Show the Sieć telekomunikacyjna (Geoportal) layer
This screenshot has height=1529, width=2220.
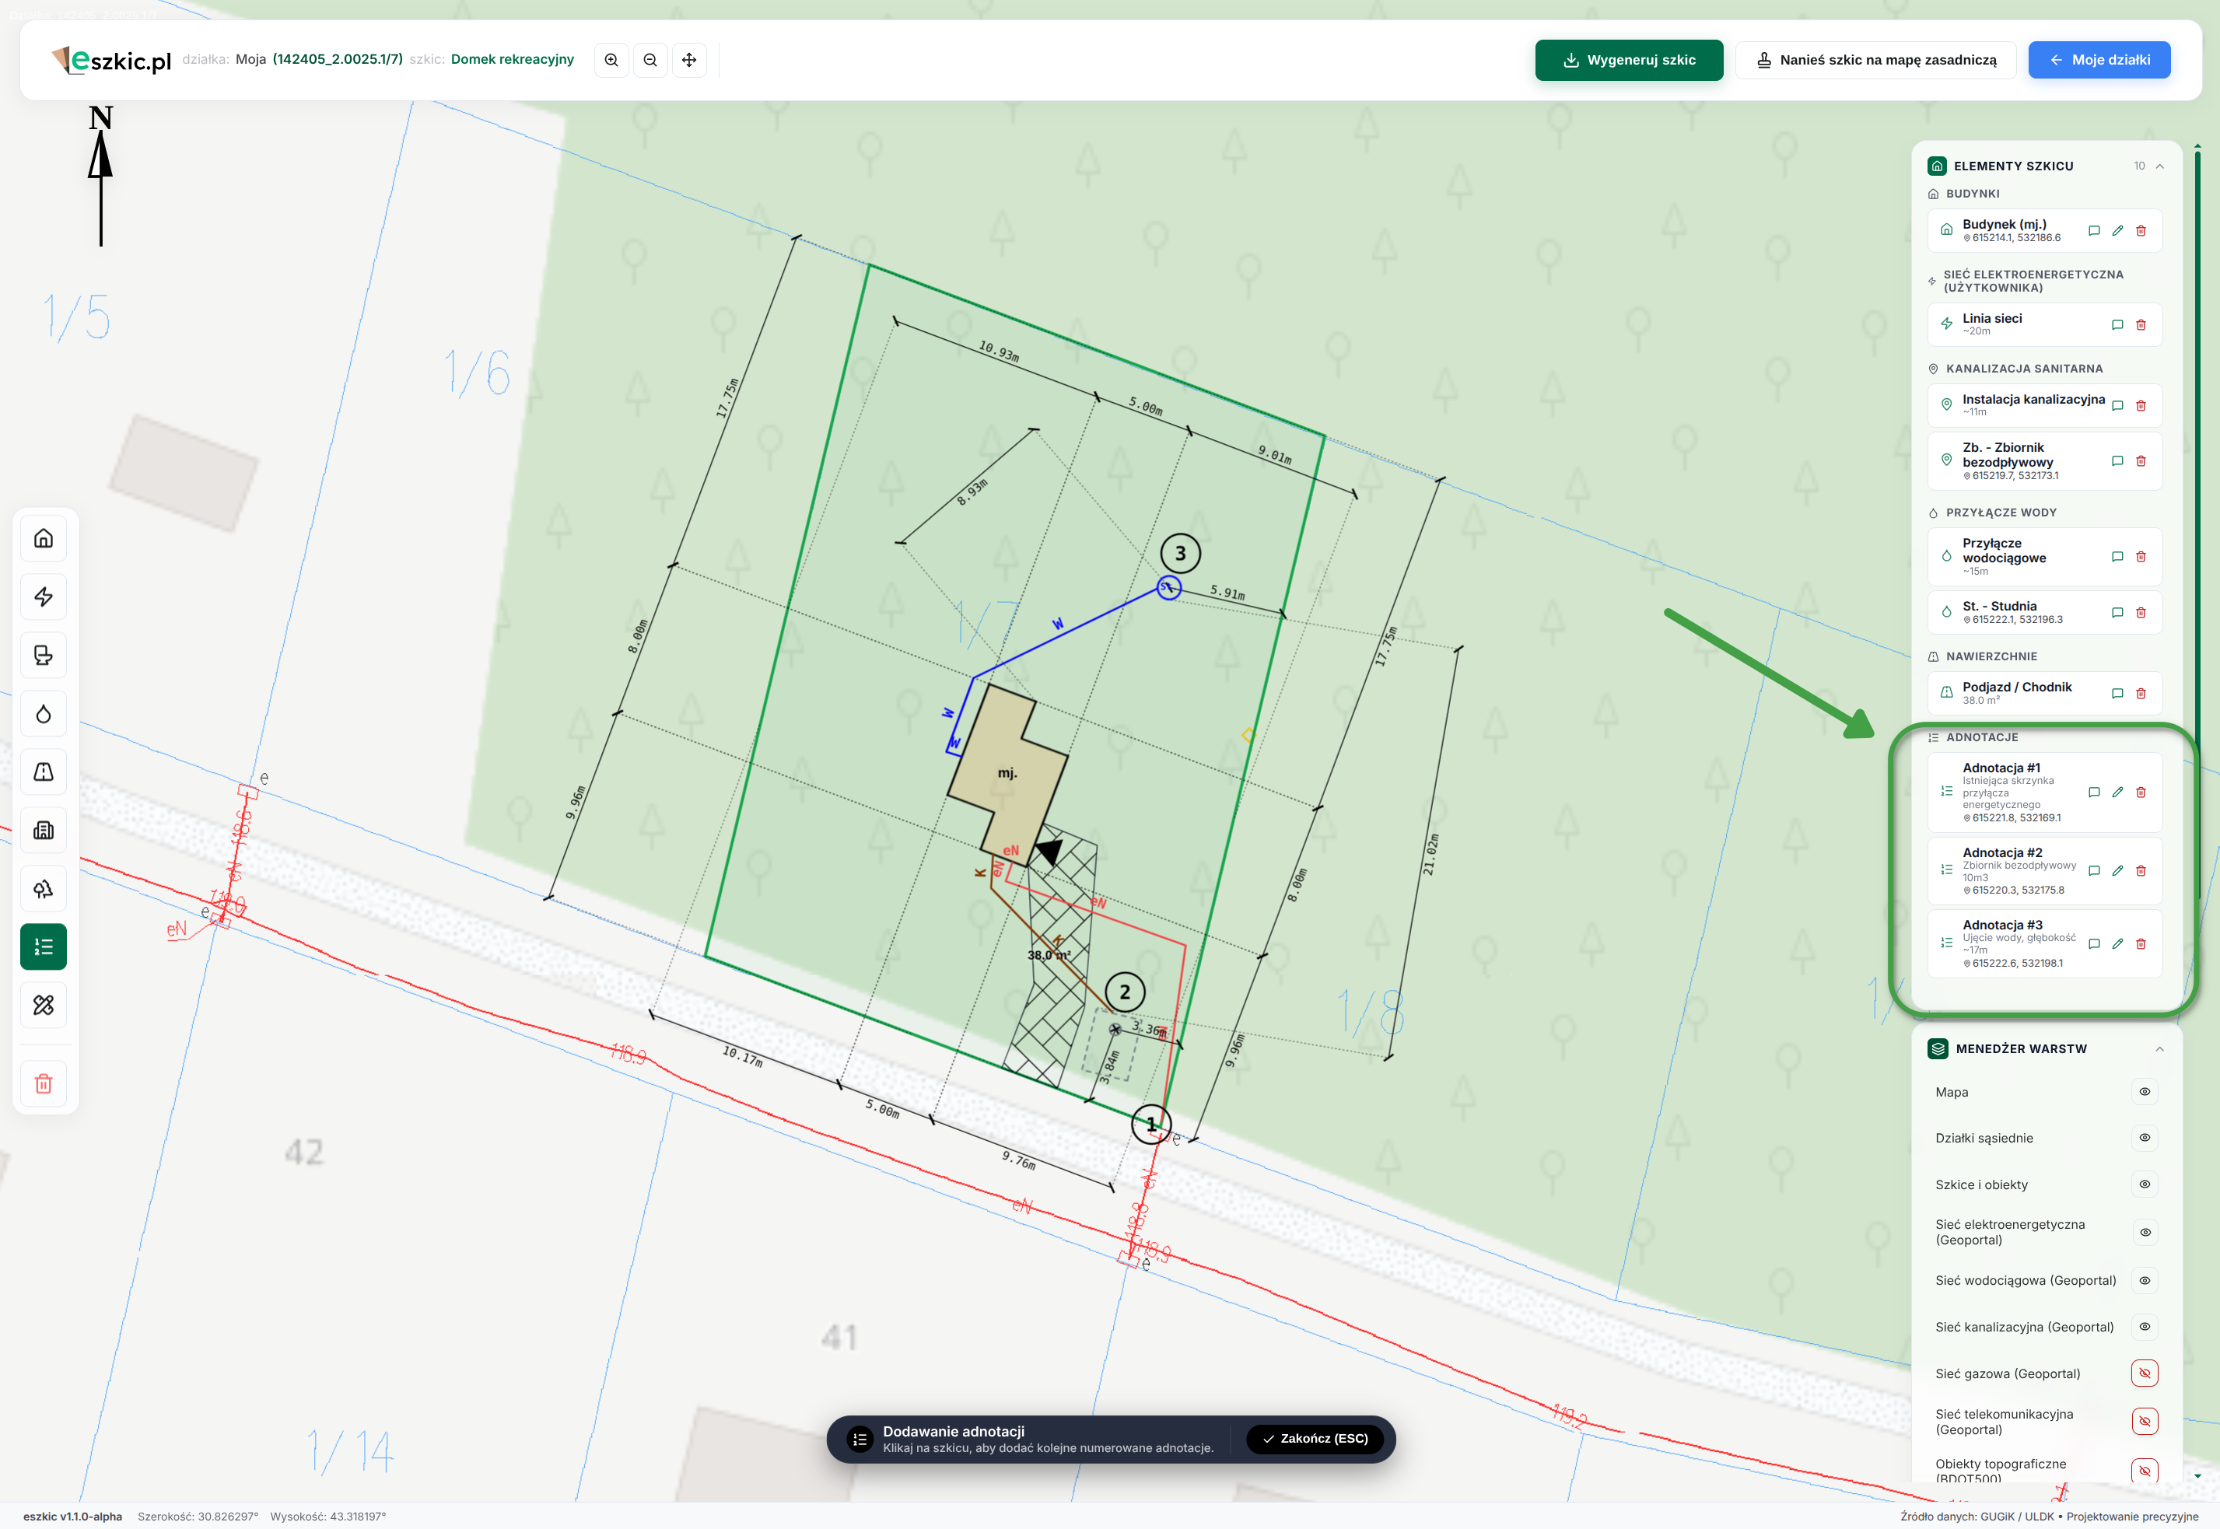2145,1422
